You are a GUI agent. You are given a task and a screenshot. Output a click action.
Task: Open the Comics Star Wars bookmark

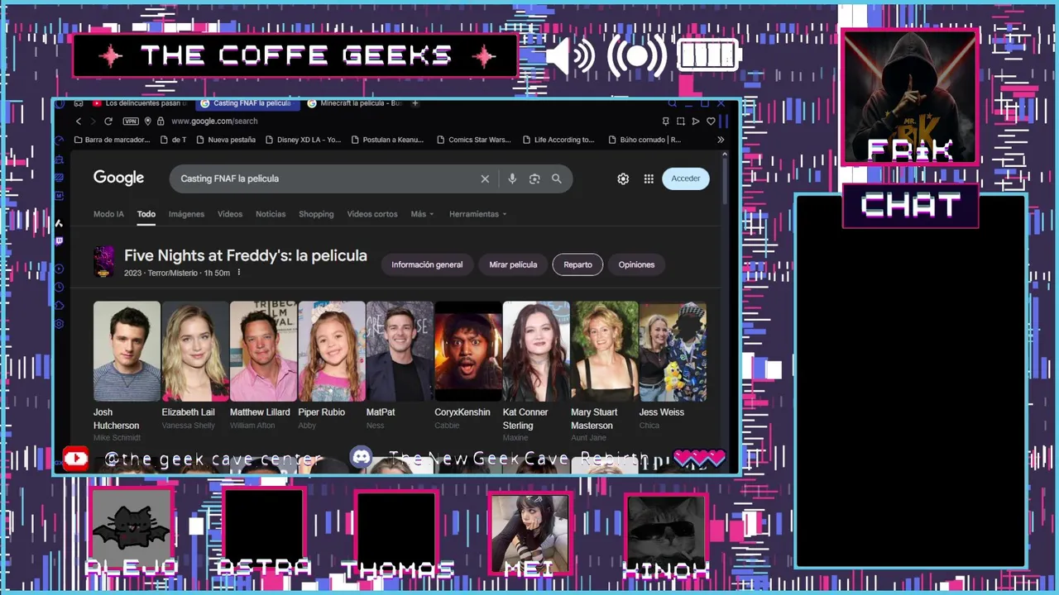point(474,140)
